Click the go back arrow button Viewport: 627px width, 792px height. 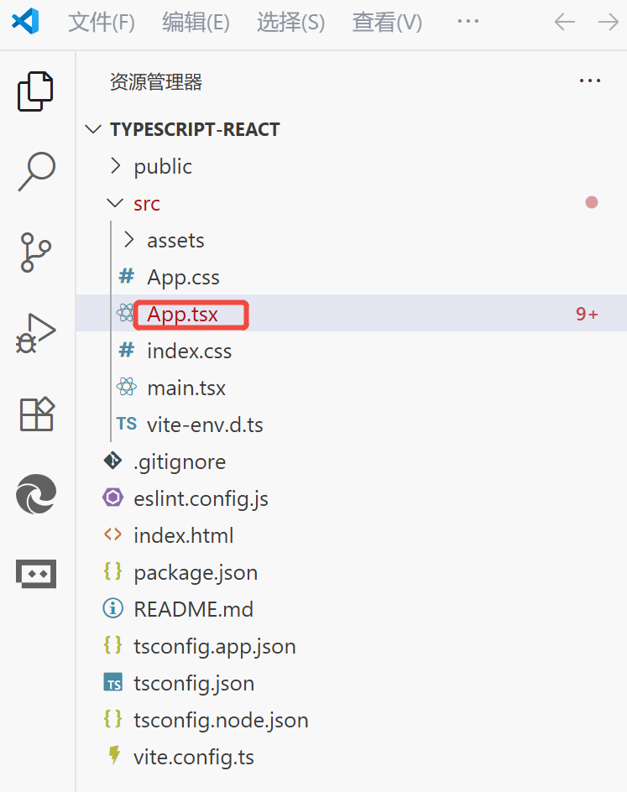click(x=565, y=23)
